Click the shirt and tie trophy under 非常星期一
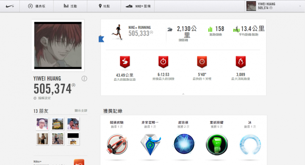This screenshot has height=165, width=305. [x=150, y=144]
